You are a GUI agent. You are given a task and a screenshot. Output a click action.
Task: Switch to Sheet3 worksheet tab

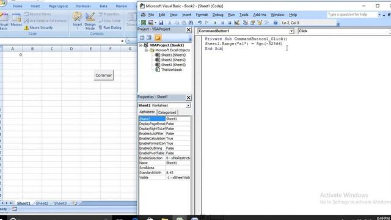pos(60,204)
